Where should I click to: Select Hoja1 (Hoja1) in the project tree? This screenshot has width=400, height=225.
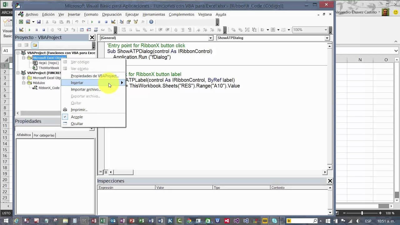(x=48, y=63)
